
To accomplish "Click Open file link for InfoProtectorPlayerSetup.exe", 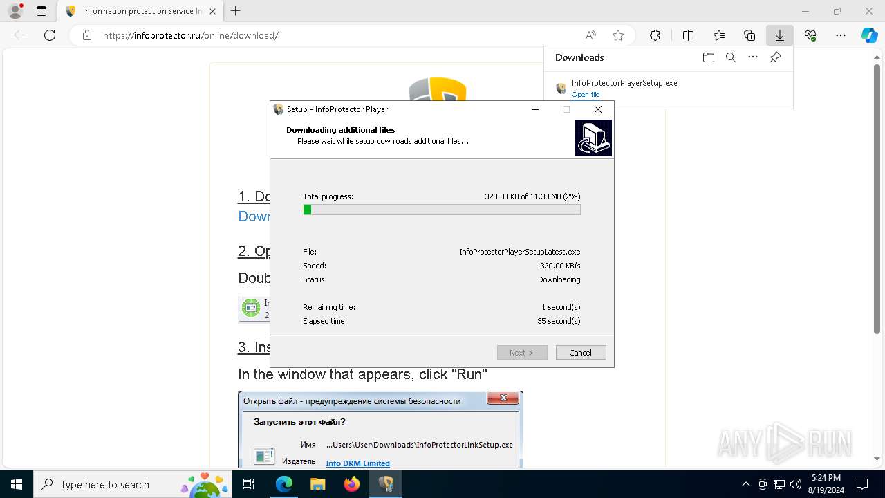I will (x=586, y=95).
